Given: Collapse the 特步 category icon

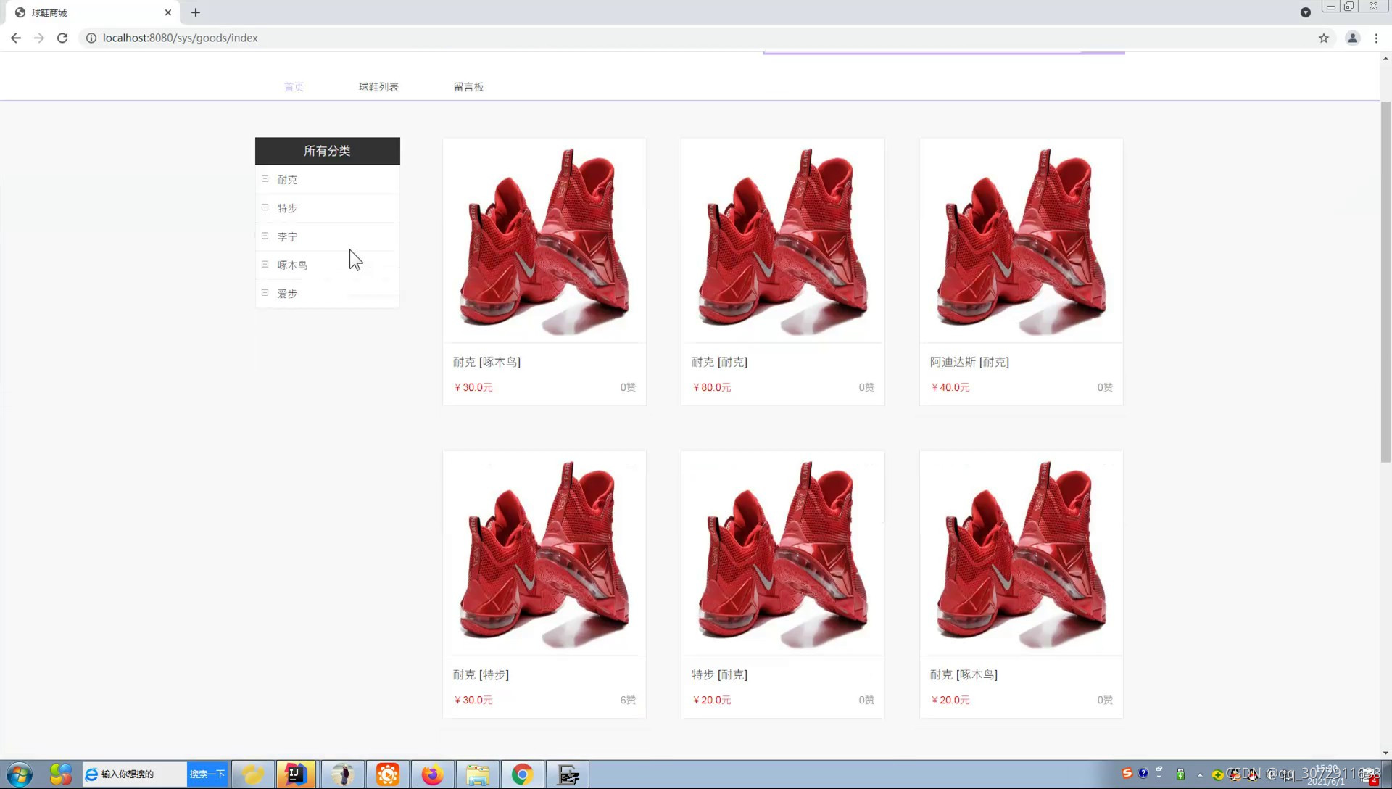Looking at the screenshot, I should (265, 207).
